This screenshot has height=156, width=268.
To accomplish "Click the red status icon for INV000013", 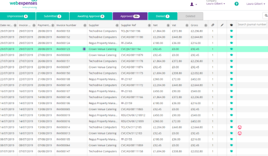I will 240,133.
